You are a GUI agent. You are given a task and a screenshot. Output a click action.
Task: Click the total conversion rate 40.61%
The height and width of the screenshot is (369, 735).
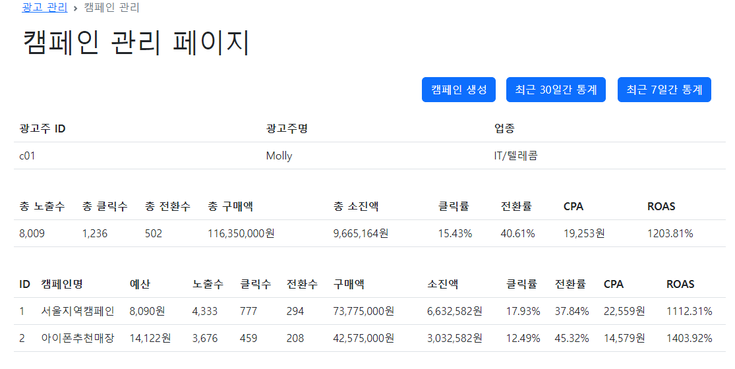pyautogui.click(x=517, y=234)
